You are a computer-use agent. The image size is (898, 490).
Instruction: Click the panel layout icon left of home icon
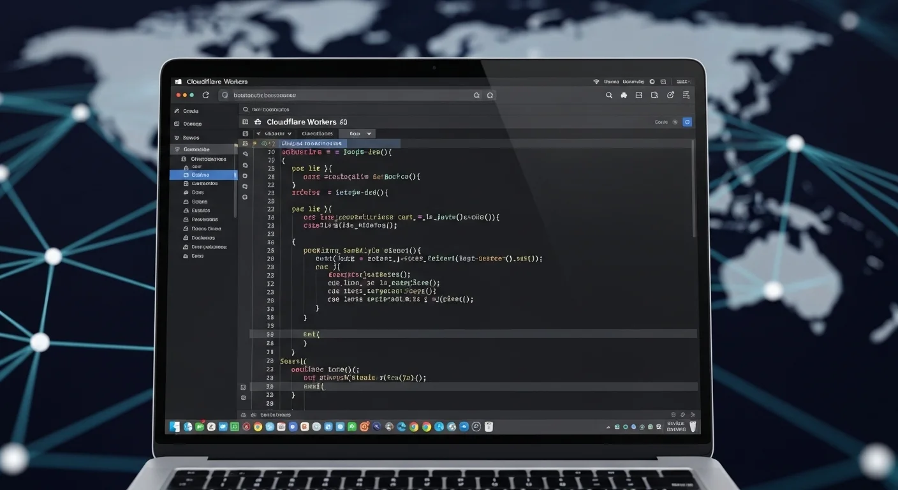pos(245,121)
